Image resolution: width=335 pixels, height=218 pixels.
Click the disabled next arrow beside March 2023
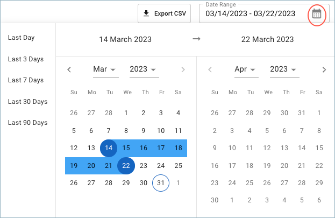pyautogui.click(x=183, y=70)
